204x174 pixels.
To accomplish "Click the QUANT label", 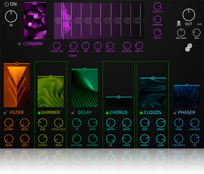I will pyautogui.click(x=73, y=56).
